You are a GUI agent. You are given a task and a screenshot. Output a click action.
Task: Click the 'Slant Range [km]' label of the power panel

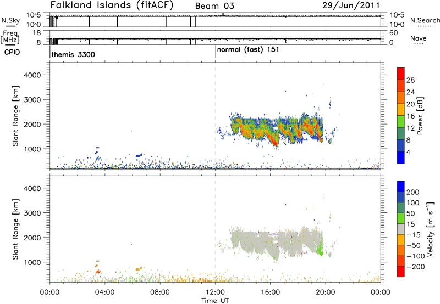[15, 116]
